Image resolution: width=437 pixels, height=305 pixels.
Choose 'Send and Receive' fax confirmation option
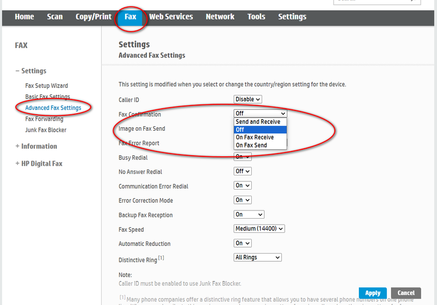click(x=258, y=122)
